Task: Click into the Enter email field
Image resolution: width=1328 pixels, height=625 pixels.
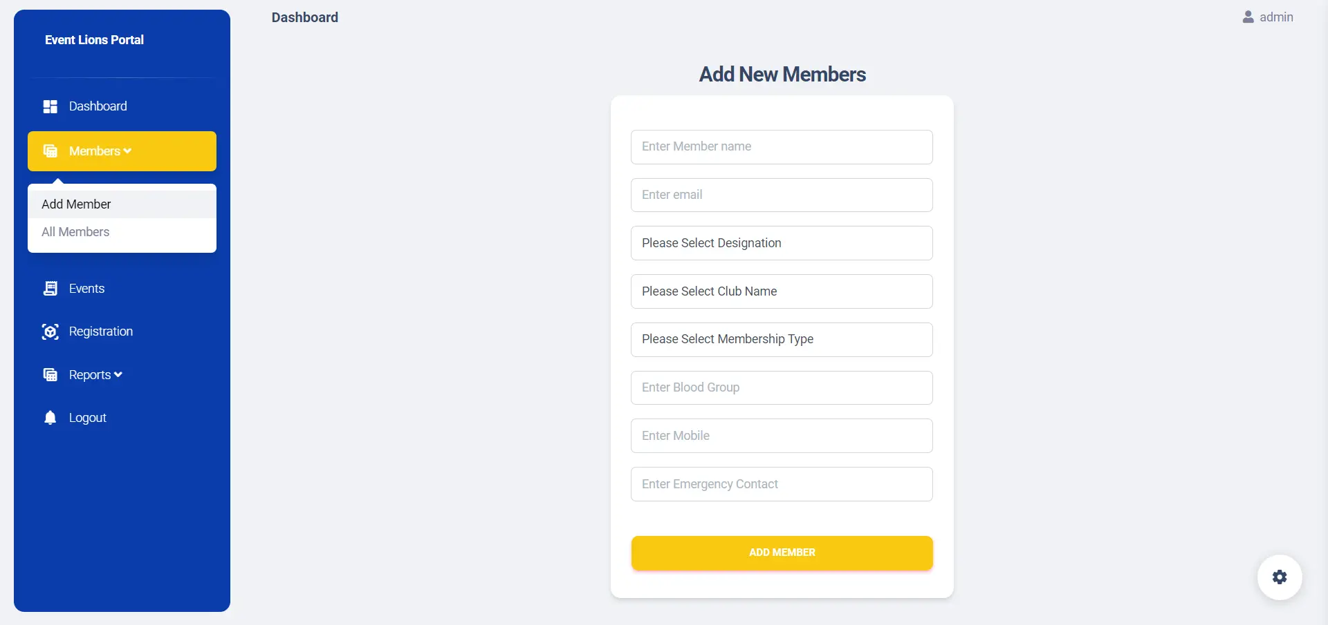Action: tap(782, 195)
